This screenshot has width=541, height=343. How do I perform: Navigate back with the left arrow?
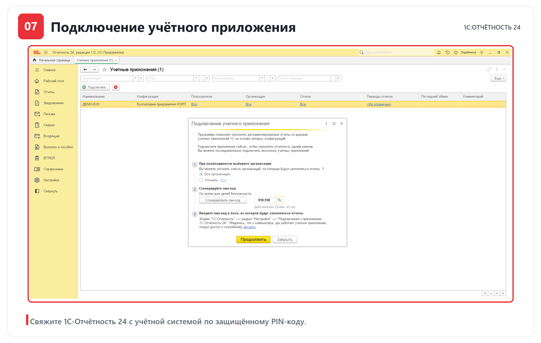coord(85,69)
